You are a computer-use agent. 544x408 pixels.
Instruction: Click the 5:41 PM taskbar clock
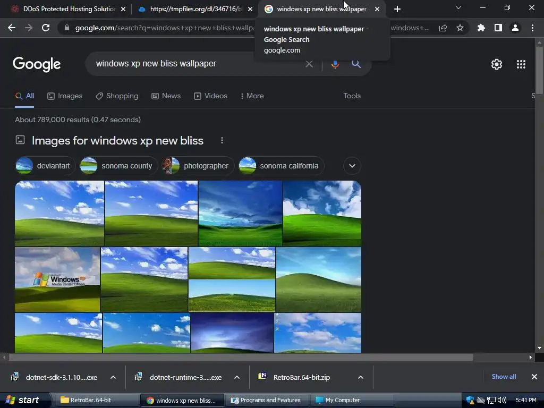click(526, 400)
